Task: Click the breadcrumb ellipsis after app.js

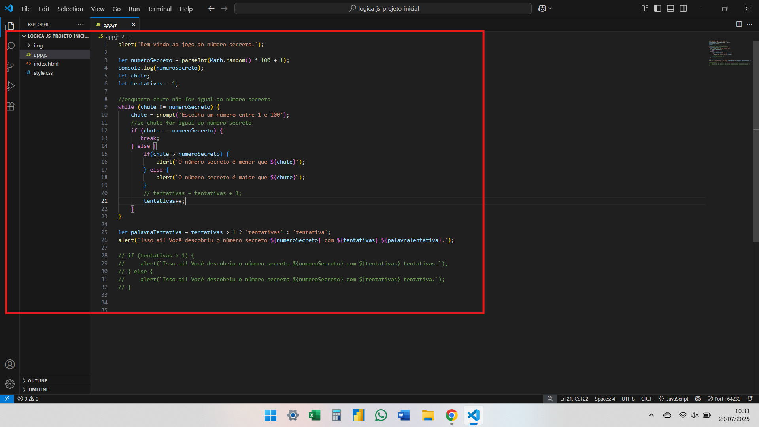Action: click(128, 36)
